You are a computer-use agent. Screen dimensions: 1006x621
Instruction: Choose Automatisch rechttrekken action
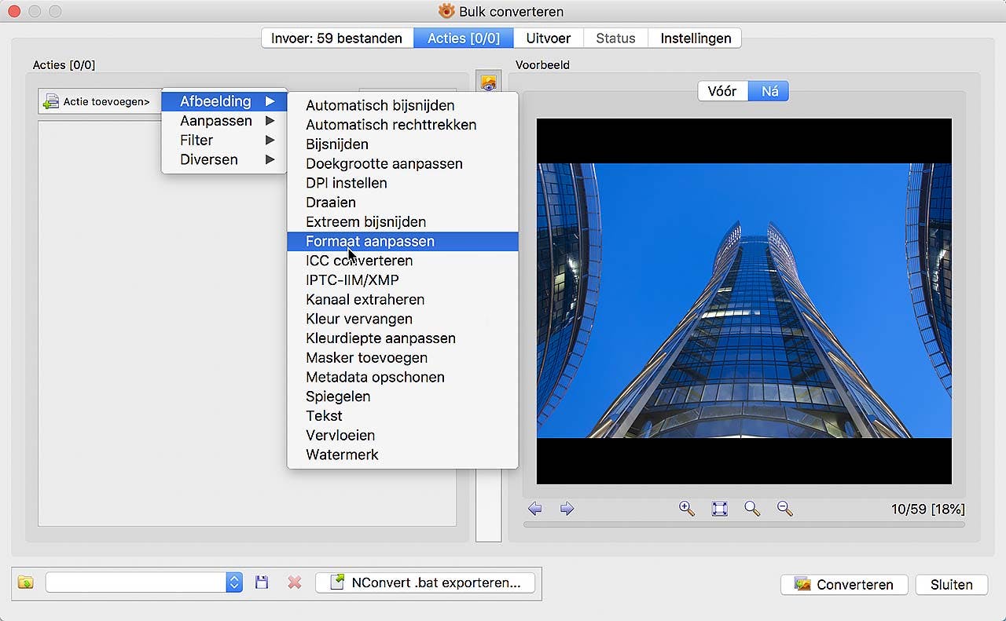(402, 125)
